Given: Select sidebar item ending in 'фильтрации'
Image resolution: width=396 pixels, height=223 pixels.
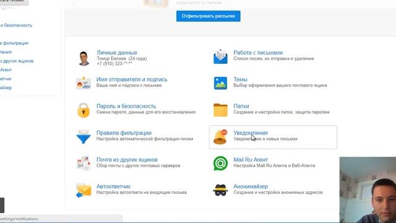Looking at the screenshot, I should [x=14, y=43].
